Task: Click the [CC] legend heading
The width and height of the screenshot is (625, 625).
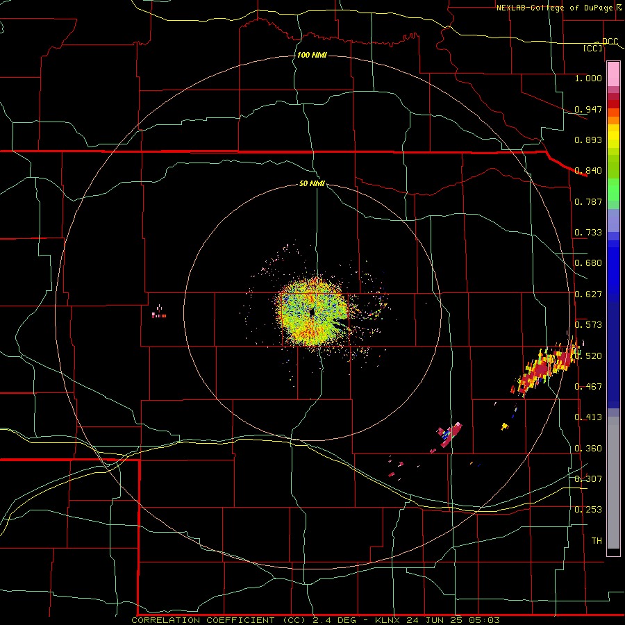Action: pyautogui.click(x=593, y=48)
